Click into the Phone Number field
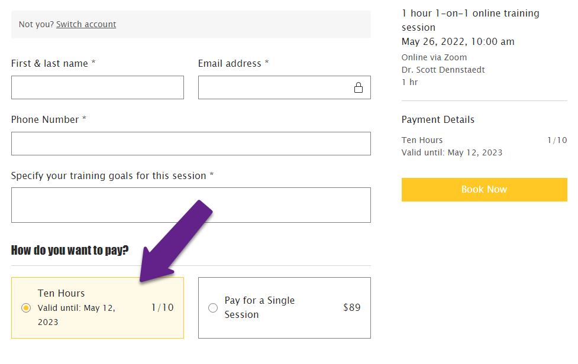This screenshot has height=364, width=578. 191,144
